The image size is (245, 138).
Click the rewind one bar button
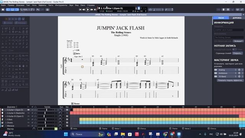(x=83, y=10)
